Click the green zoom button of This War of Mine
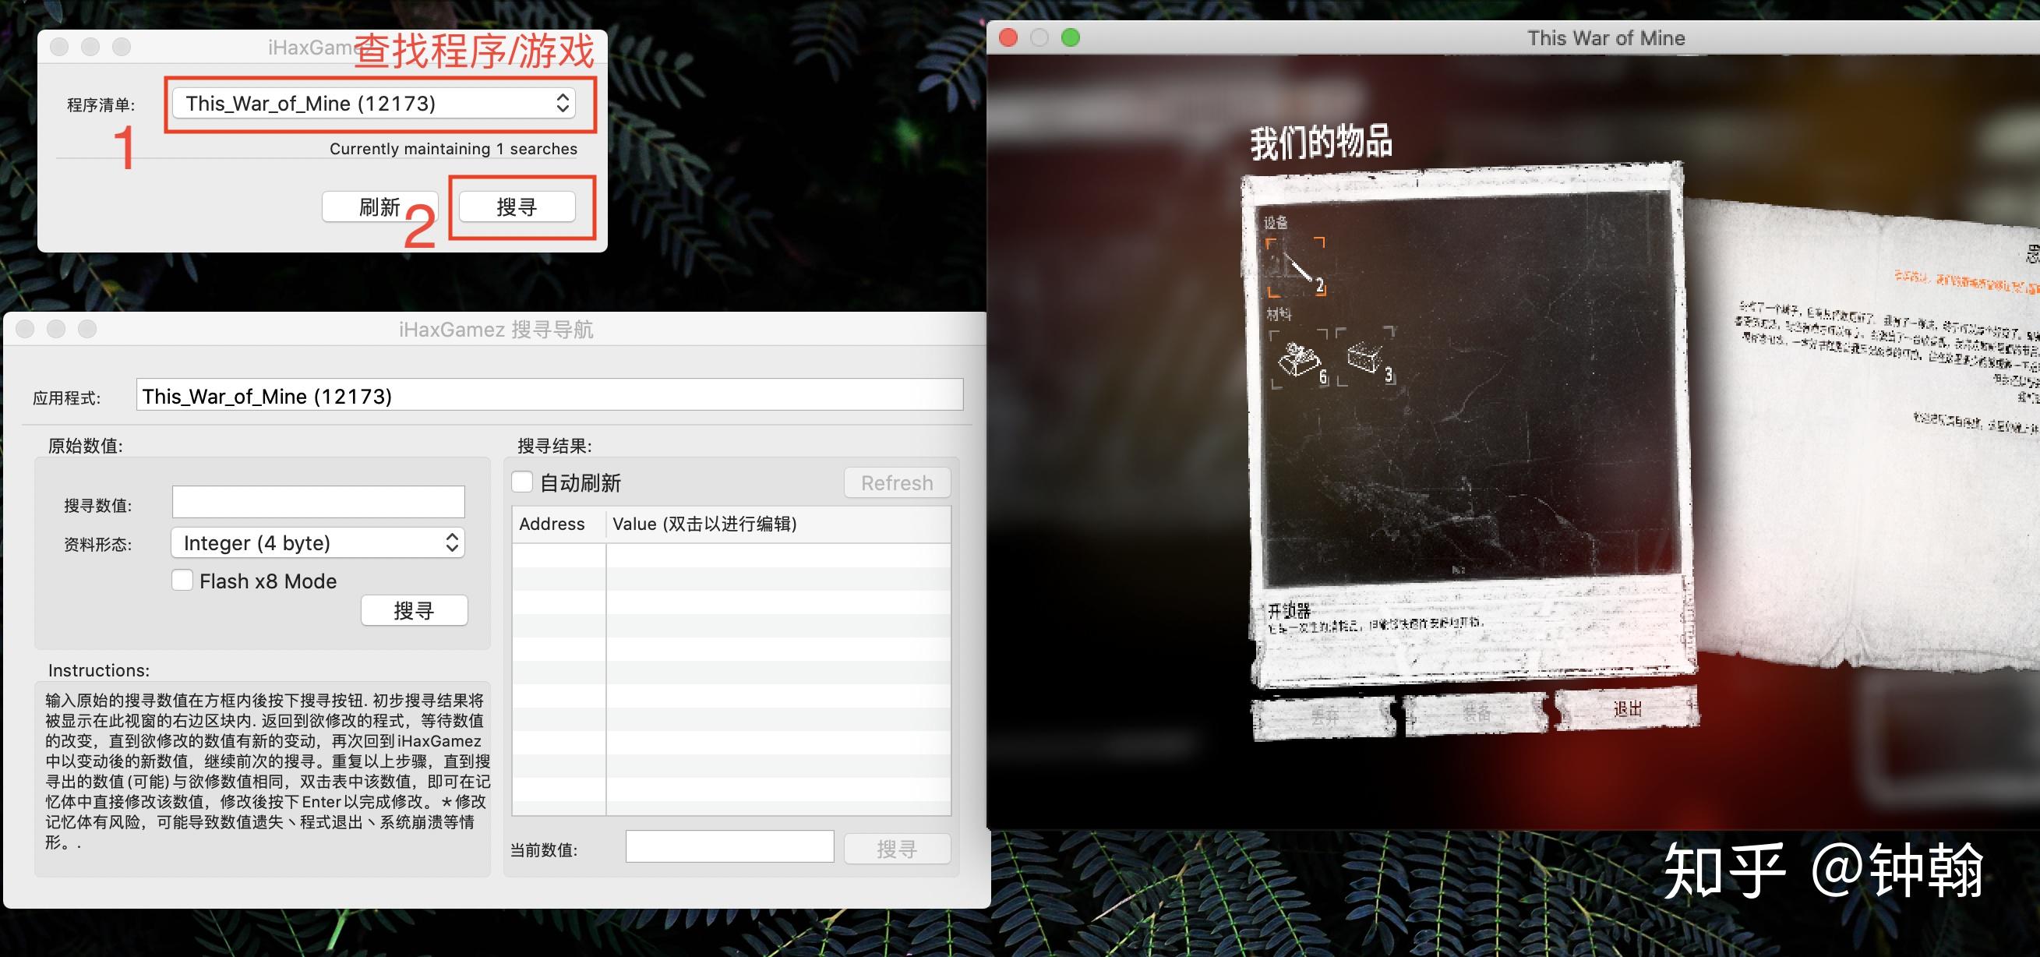Screen dimensions: 2040x957 [x=1070, y=37]
